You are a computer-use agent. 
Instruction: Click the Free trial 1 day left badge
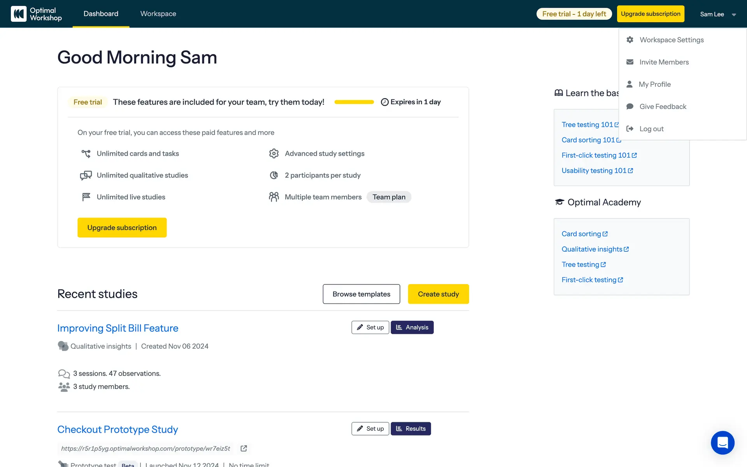click(574, 14)
